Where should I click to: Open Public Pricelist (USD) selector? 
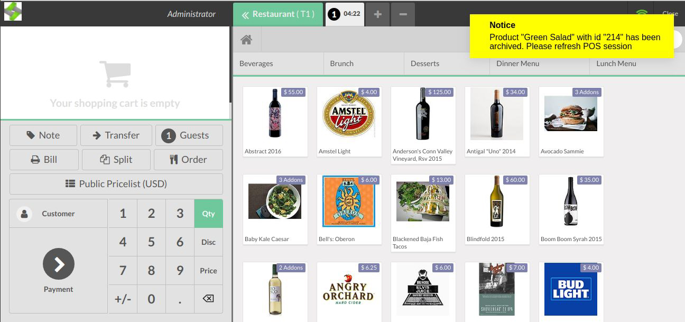coord(116,184)
